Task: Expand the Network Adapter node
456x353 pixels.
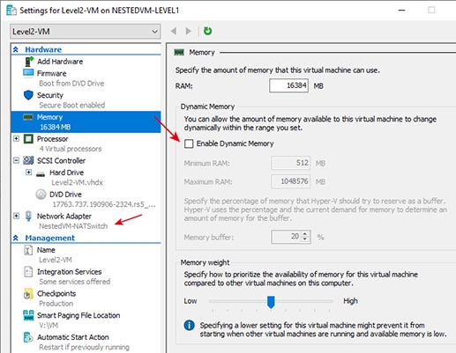Action: 17,216
